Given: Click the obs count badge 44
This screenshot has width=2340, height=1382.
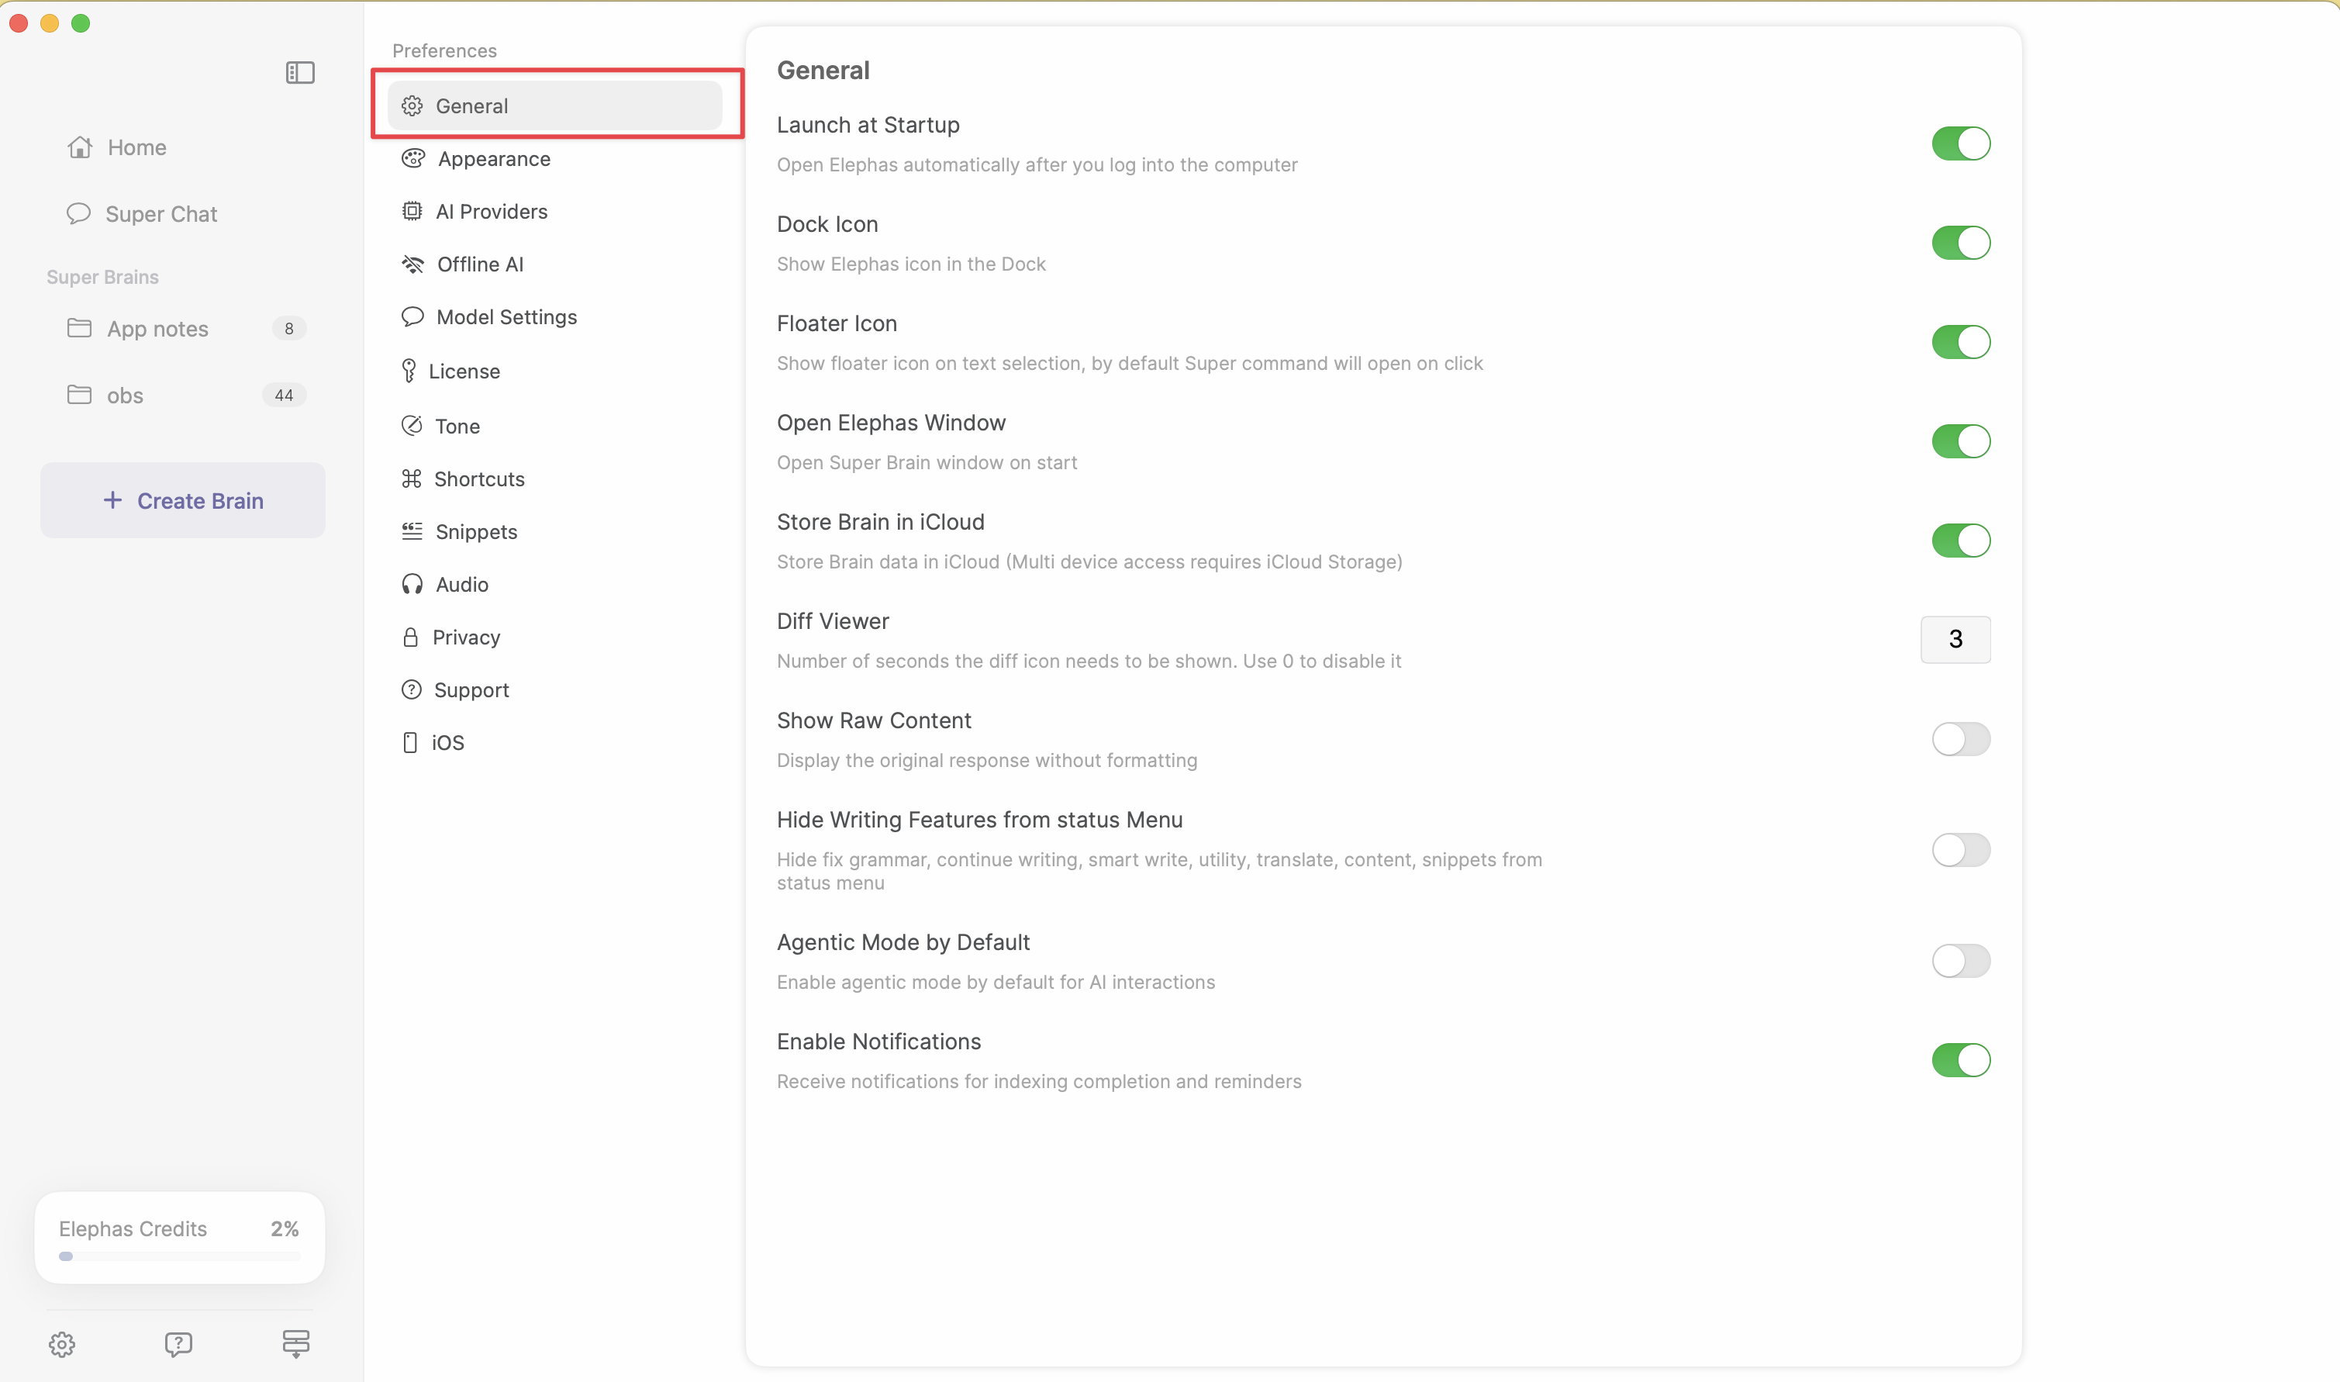Looking at the screenshot, I should point(284,395).
